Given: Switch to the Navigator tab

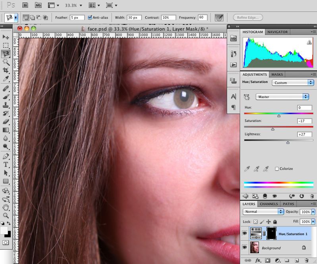Looking at the screenshot, I should [x=277, y=32].
